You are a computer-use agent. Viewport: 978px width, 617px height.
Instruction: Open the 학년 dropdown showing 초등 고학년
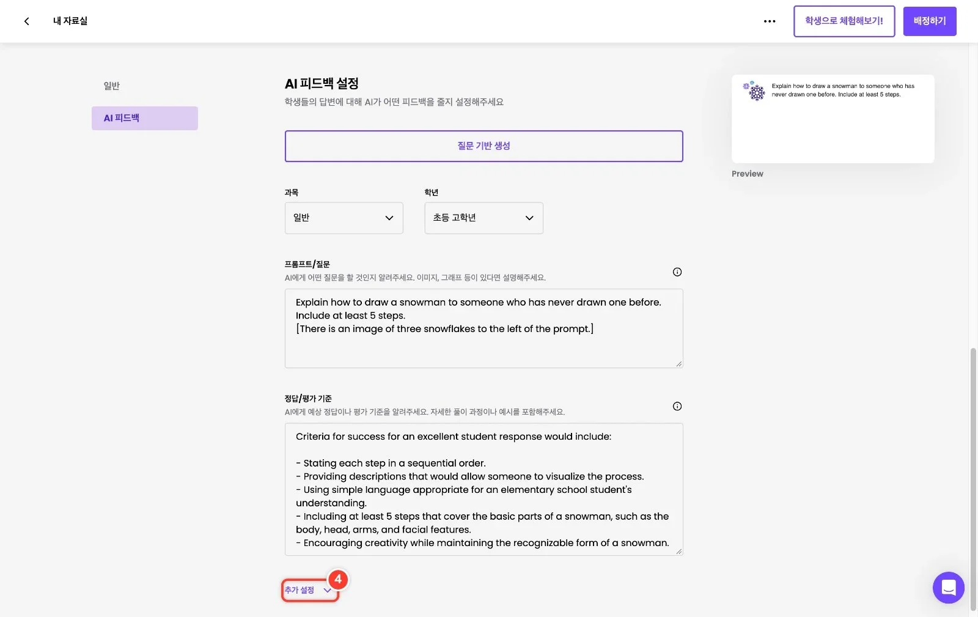pos(483,218)
